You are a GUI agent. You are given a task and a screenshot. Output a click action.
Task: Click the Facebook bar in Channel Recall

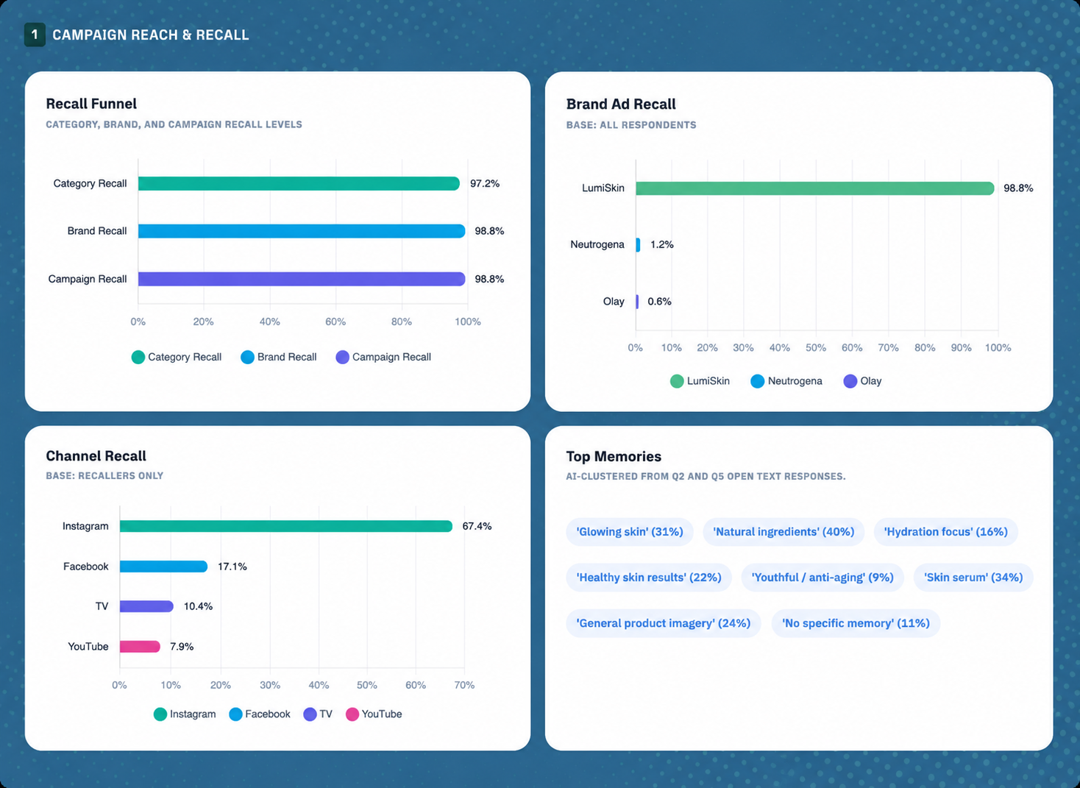click(x=163, y=567)
